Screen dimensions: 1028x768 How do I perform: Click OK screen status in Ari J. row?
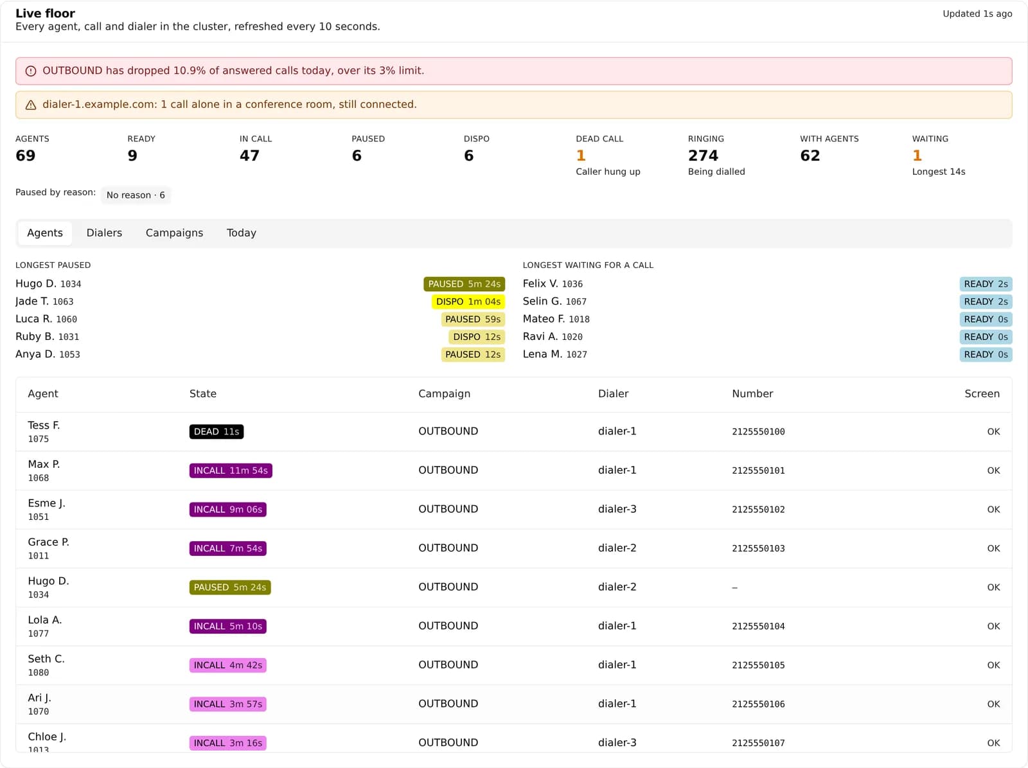point(993,704)
